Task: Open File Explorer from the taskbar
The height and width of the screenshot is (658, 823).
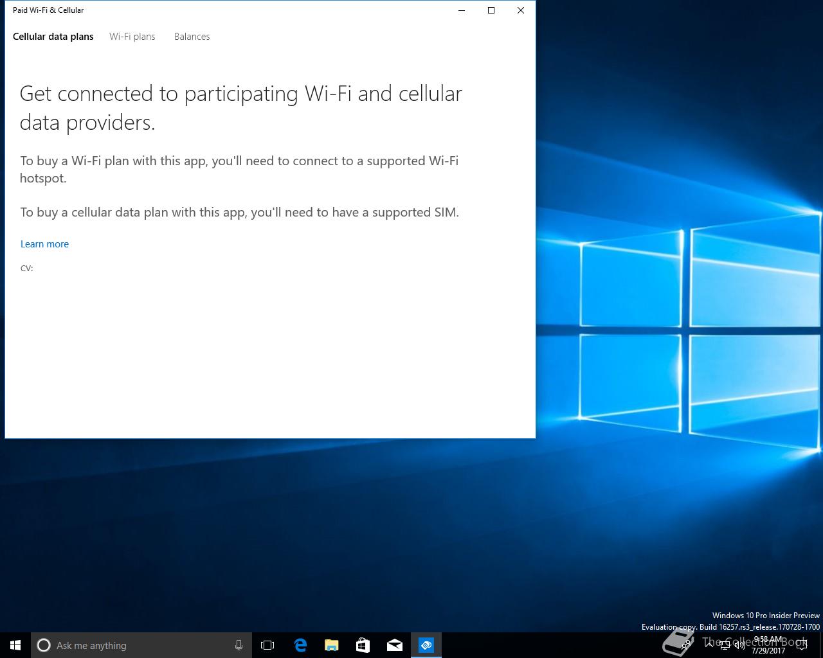Action: click(331, 645)
